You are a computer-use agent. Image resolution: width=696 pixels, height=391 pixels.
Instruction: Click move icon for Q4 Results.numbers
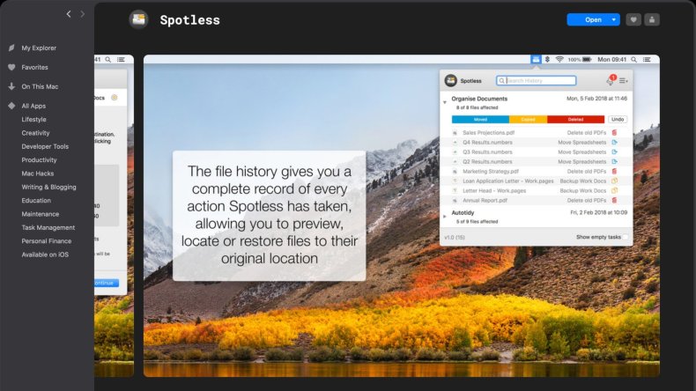[x=614, y=143]
